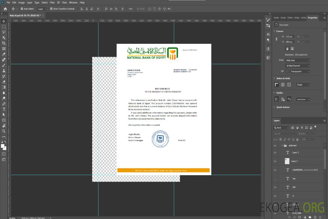The height and width of the screenshot is (219, 328).
Task: Open the 16 Bits/Channel dropdown
Action: (298, 66)
